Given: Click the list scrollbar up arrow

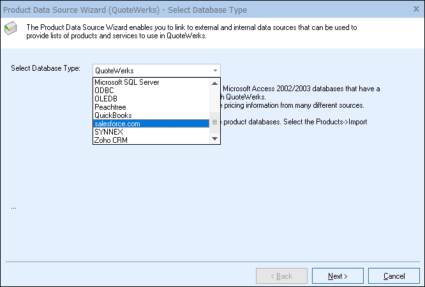Looking at the screenshot, I should [214, 83].
